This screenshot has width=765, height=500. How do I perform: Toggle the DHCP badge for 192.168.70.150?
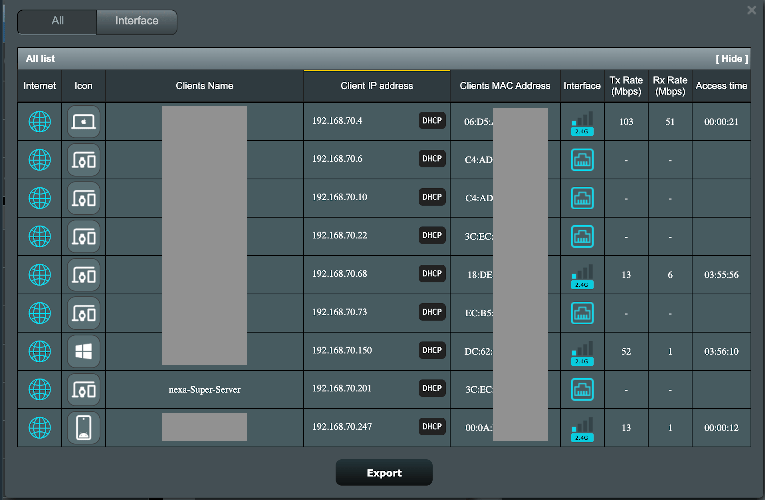coord(432,350)
